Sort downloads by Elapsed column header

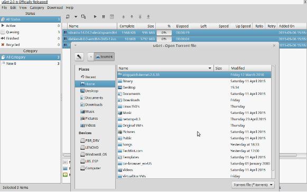click(x=182, y=26)
